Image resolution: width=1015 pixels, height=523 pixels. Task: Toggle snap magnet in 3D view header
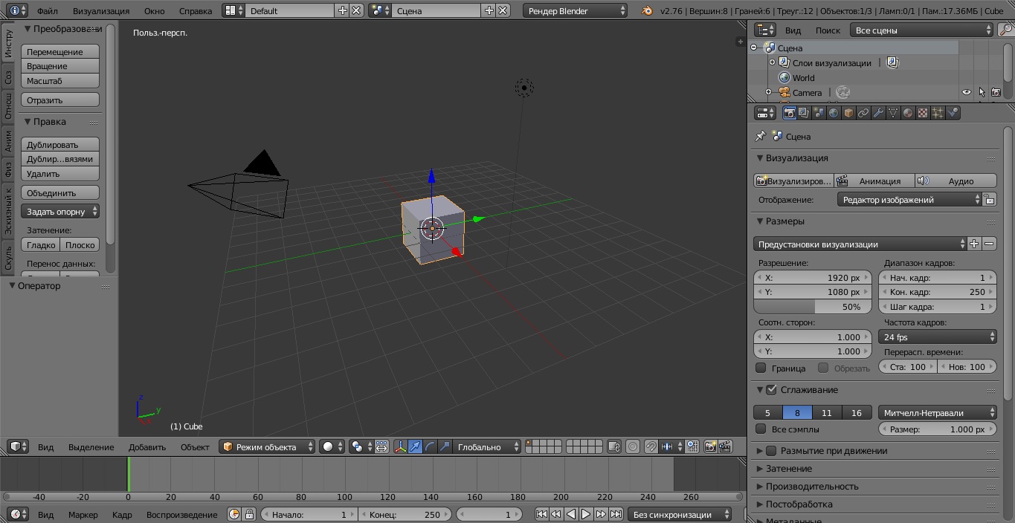651,446
